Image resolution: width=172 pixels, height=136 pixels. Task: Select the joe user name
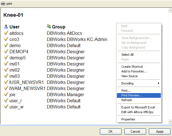12,94
